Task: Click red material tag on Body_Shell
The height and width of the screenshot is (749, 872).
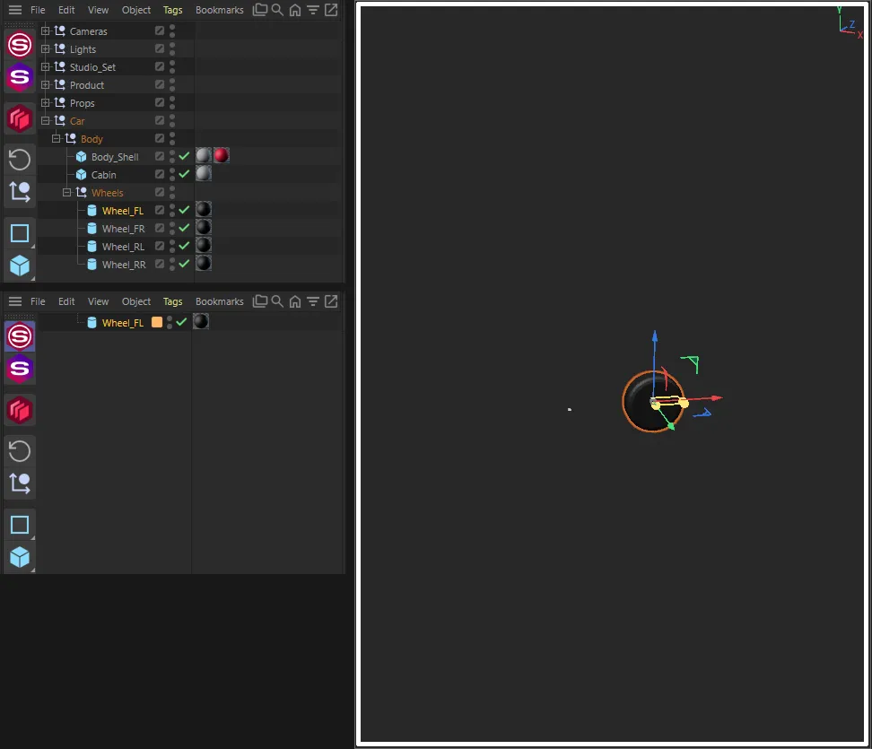Action: [x=222, y=156]
